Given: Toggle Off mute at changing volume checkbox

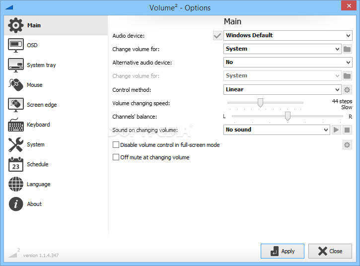Looking at the screenshot, I should click(116, 157).
